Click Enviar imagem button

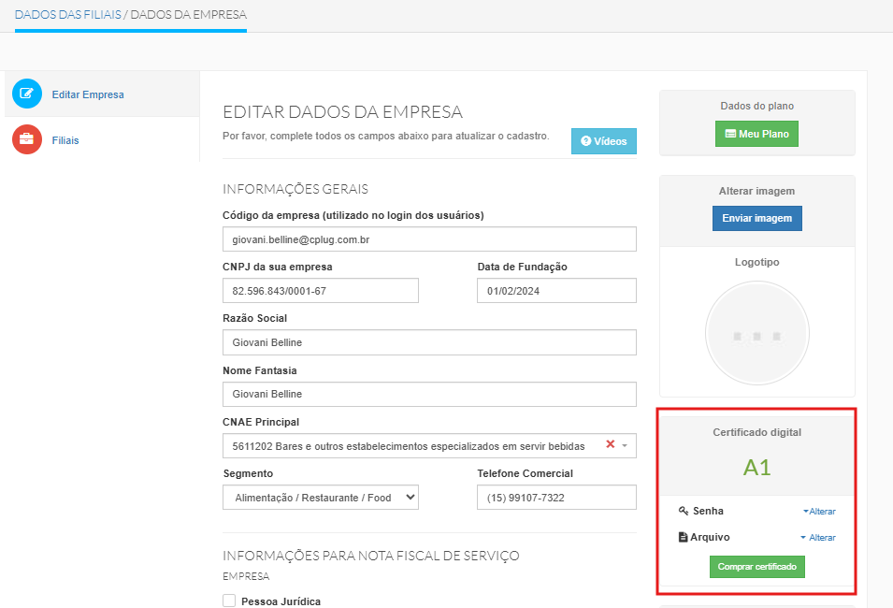click(x=756, y=218)
